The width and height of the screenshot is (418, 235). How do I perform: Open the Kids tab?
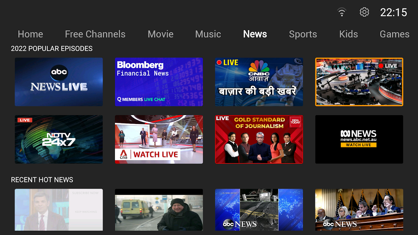pyautogui.click(x=349, y=34)
